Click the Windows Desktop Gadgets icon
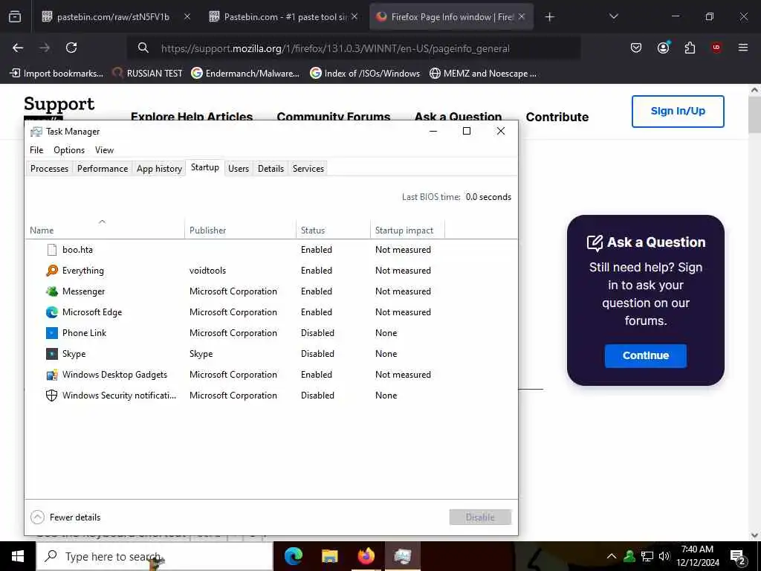This screenshot has height=571, width=761. 52,375
